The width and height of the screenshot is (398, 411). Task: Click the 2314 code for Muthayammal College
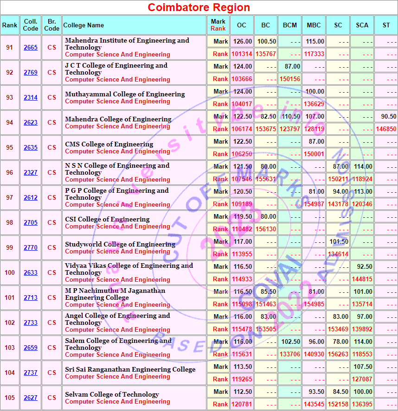(31, 98)
